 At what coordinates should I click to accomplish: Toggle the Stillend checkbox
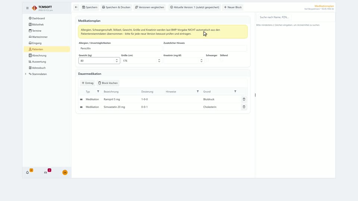pyautogui.click(x=222, y=60)
